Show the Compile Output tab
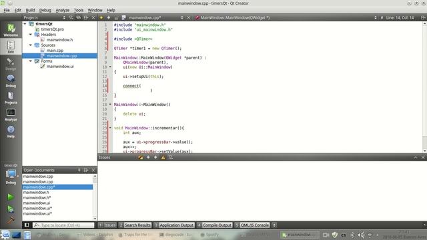 coord(214,225)
